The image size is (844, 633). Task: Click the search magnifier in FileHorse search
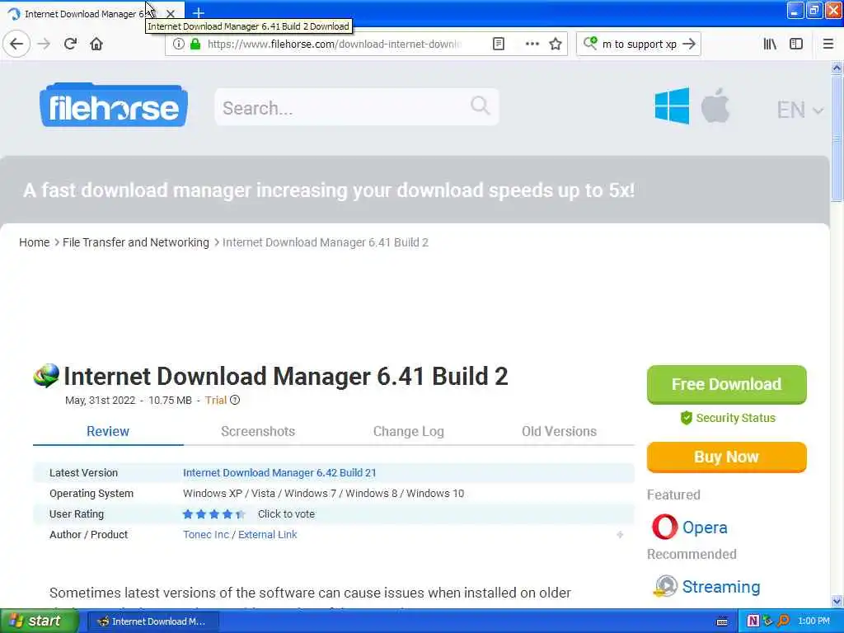coord(480,105)
